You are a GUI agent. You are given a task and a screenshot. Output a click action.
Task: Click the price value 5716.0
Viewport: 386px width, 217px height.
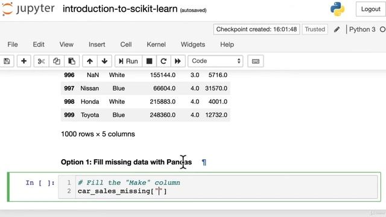coord(218,75)
